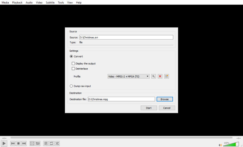Show the playlist icon
This screenshot has height=147, width=243.
(46, 143)
